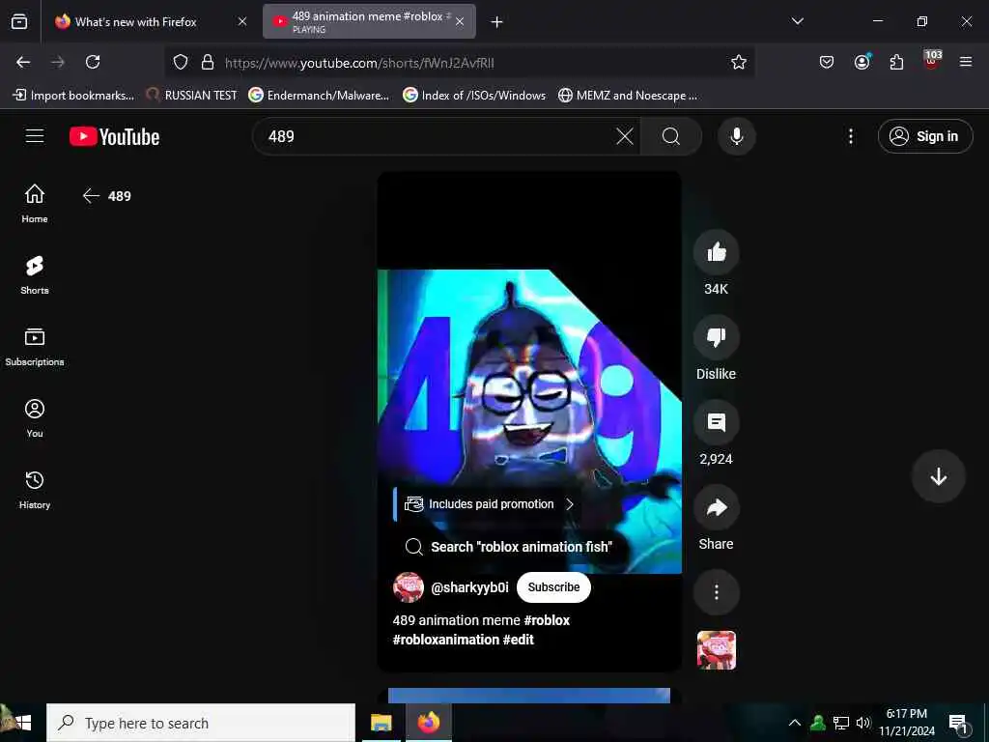Go to Home in sidebar
989x742 pixels.
[x=35, y=203]
